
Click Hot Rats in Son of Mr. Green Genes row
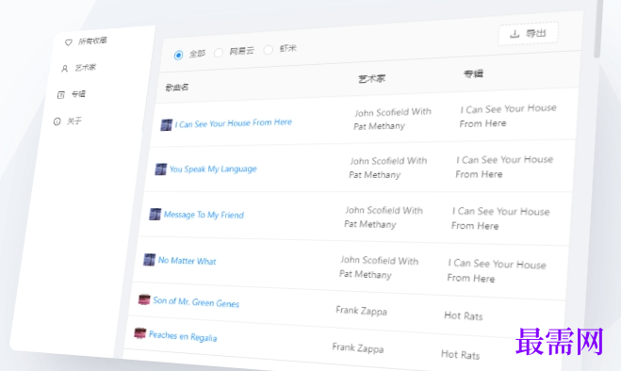point(464,316)
